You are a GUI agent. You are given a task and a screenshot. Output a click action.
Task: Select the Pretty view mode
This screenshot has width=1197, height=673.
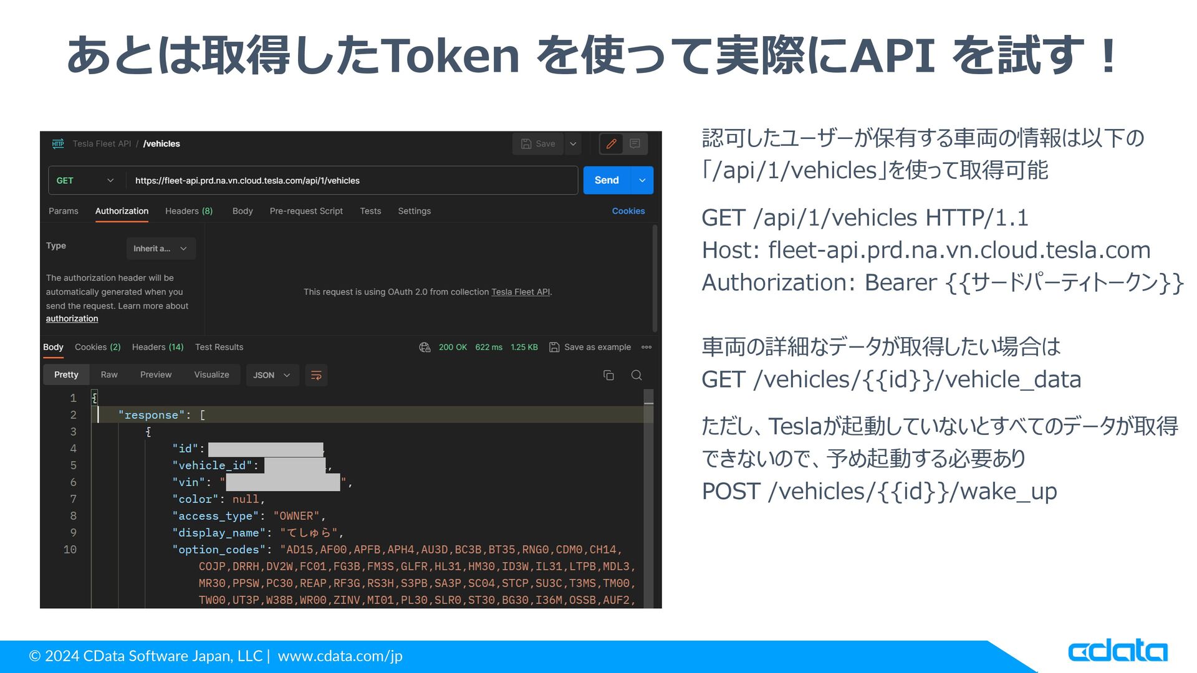pyautogui.click(x=66, y=375)
